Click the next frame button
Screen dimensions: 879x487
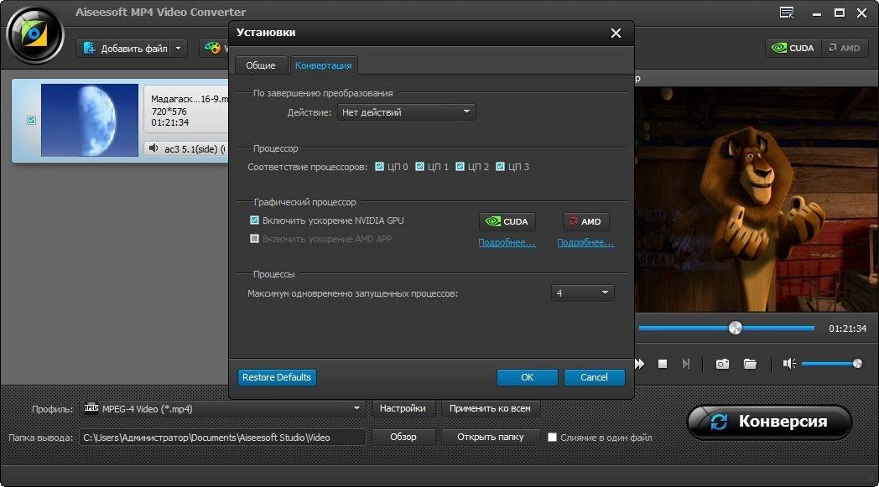point(685,365)
